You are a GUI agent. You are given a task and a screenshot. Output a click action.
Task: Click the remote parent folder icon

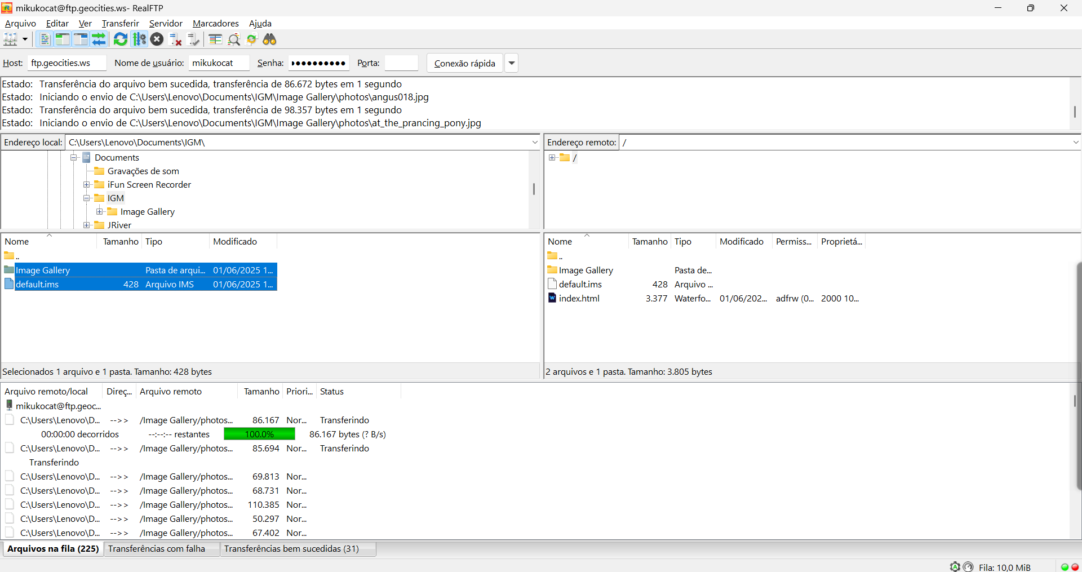tap(552, 256)
